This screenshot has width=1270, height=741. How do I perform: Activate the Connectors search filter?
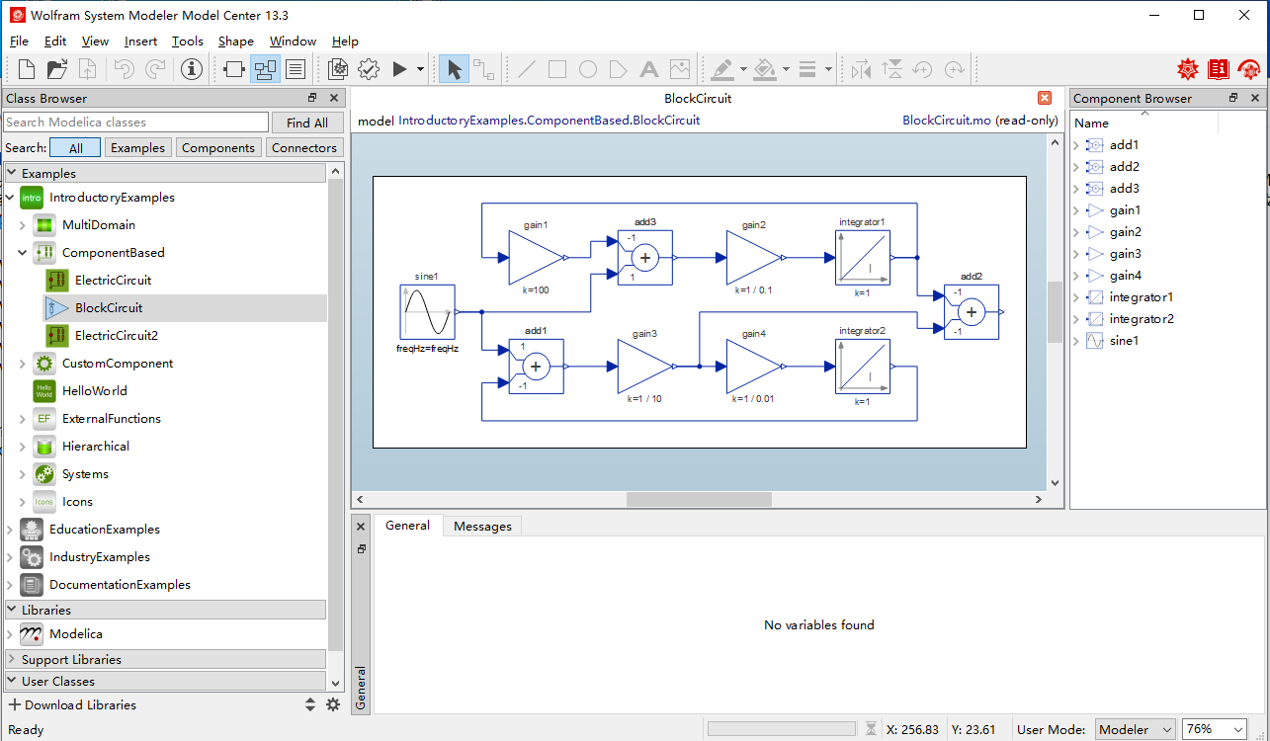pos(304,147)
